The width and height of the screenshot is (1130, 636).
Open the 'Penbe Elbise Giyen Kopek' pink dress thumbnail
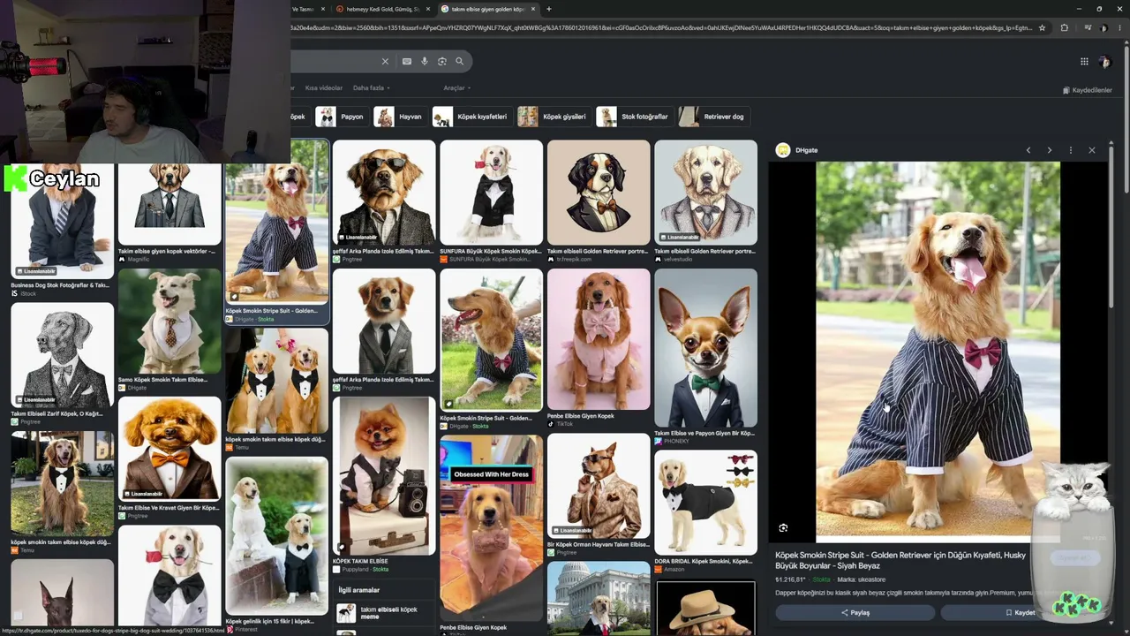click(x=599, y=339)
